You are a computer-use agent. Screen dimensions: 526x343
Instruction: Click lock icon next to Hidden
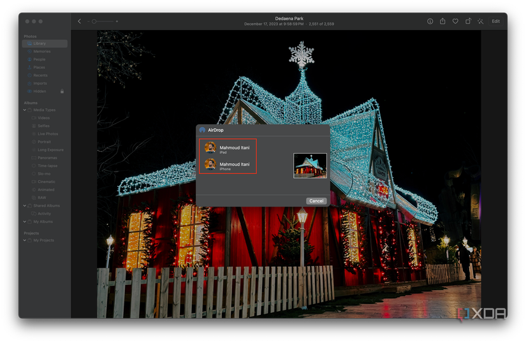point(62,91)
